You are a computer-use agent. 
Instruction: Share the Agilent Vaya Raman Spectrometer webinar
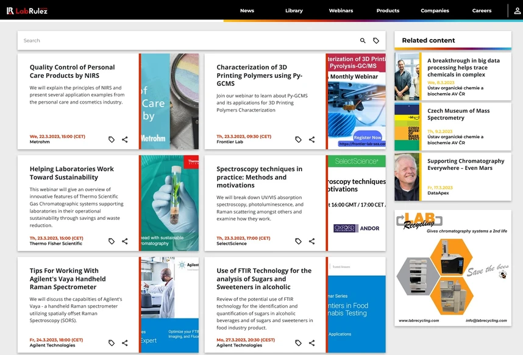coord(125,343)
